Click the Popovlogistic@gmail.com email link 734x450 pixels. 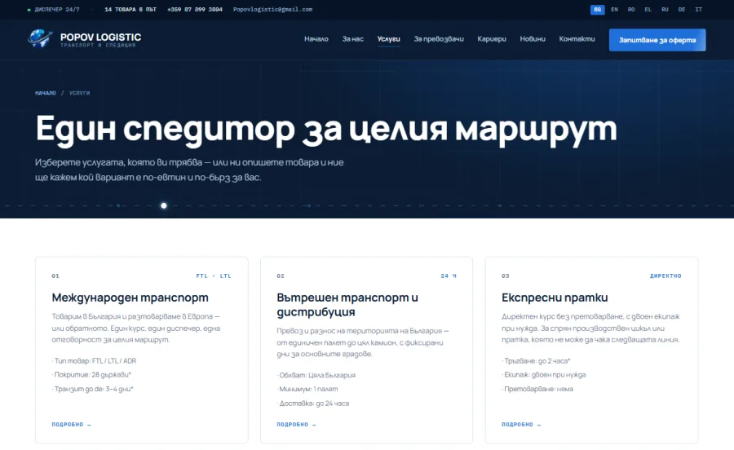[272, 9]
